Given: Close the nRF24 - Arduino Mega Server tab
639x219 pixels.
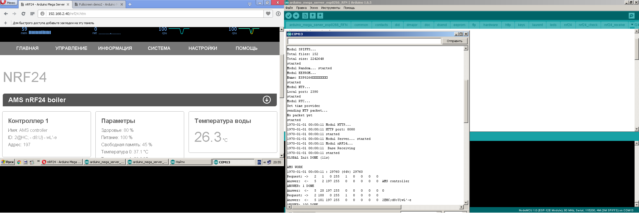Looking at the screenshot, I should coord(68,4).
